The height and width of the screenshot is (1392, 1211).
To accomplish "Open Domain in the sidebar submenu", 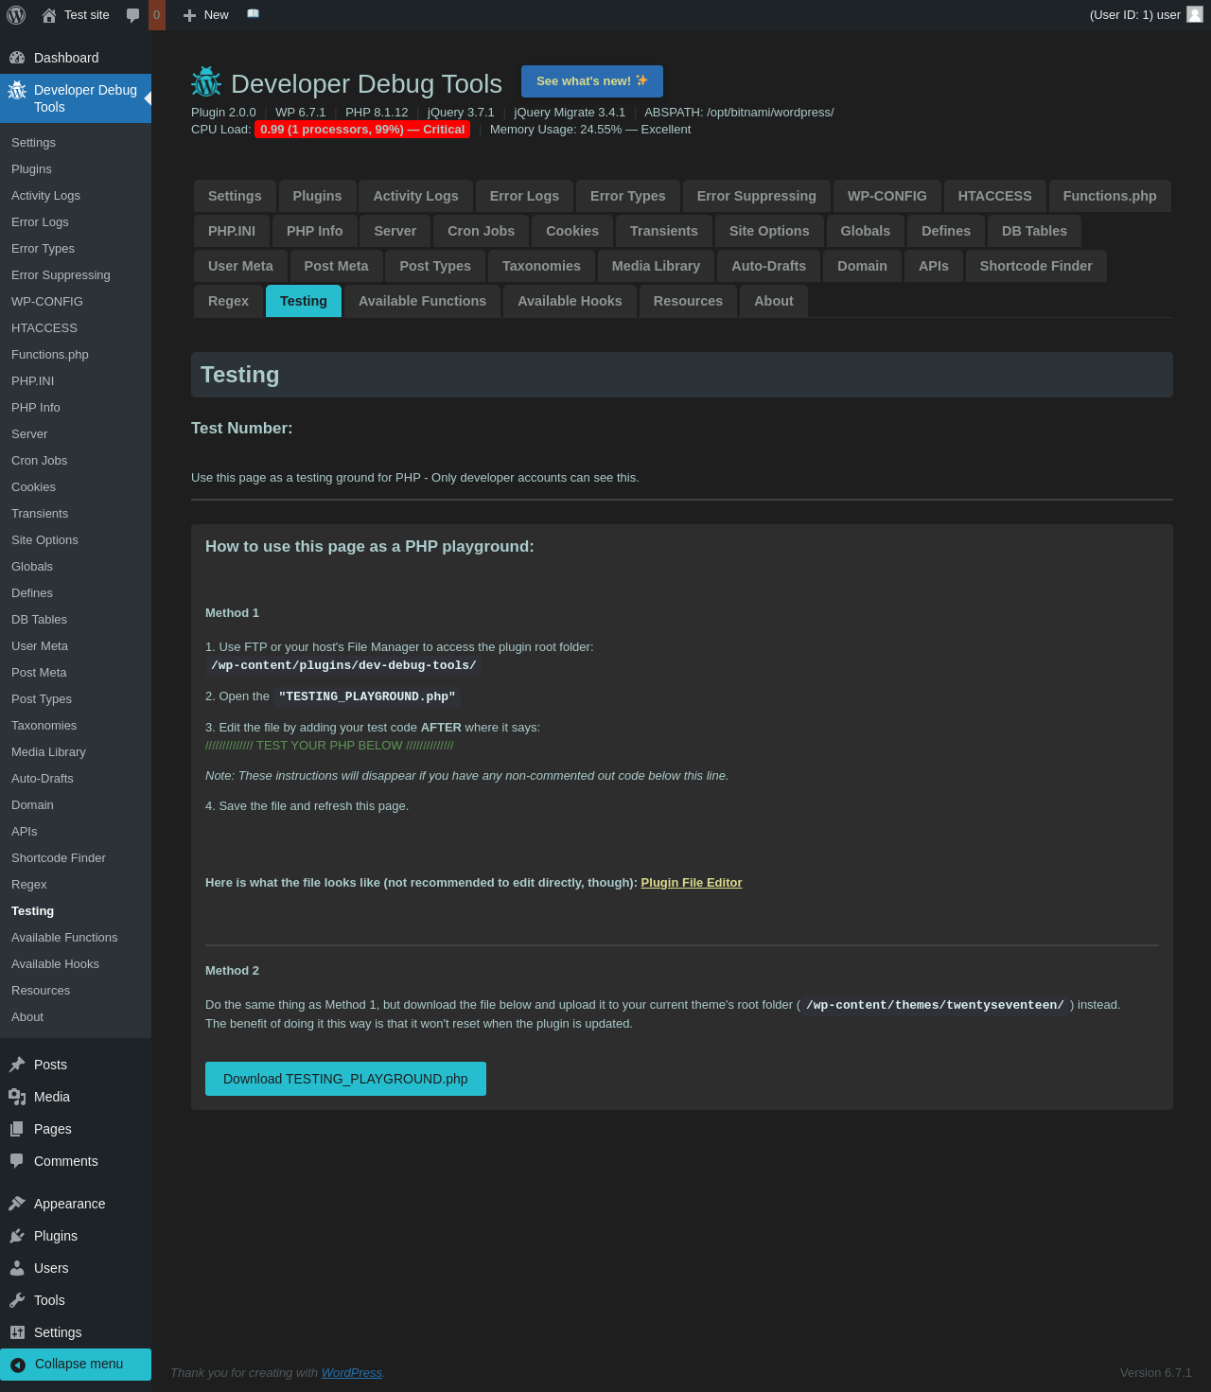I will point(76,805).
